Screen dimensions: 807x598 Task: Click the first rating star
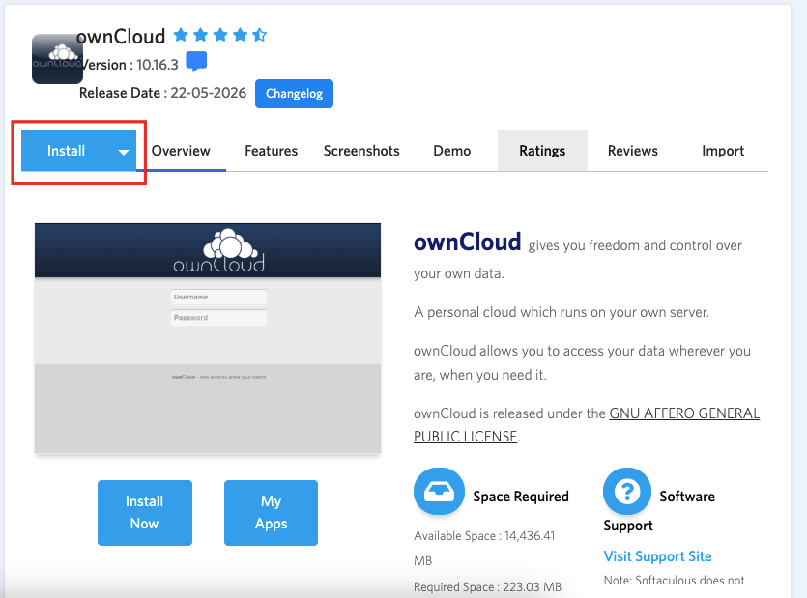tap(181, 35)
